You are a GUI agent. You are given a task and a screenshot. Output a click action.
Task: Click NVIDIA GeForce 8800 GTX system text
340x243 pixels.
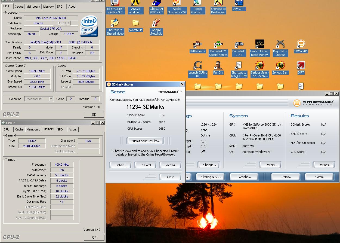pos(262,126)
